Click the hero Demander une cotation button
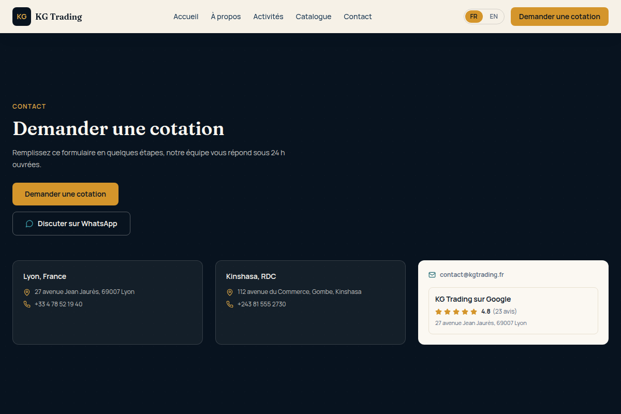The height and width of the screenshot is (414, 621). pos(65,194)
